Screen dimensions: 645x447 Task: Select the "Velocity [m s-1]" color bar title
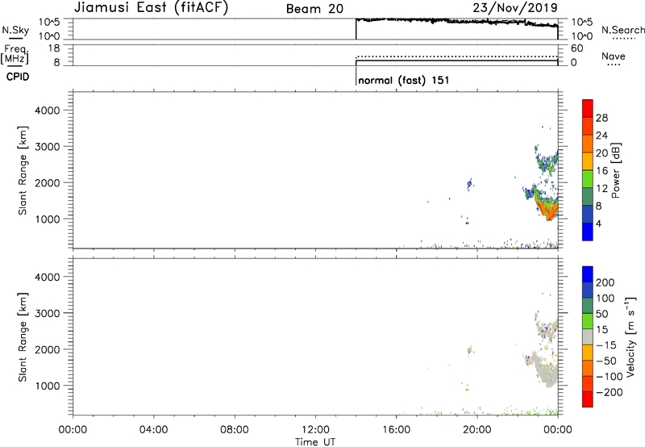click(x=630, y=336)
